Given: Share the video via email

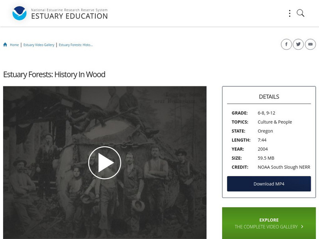Looking at the screenshot, I should pyautogui.click(x=310, y=44).
